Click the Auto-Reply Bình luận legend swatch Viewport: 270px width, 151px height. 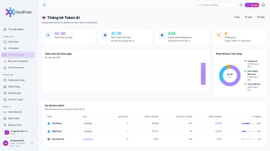click(245, 71)
